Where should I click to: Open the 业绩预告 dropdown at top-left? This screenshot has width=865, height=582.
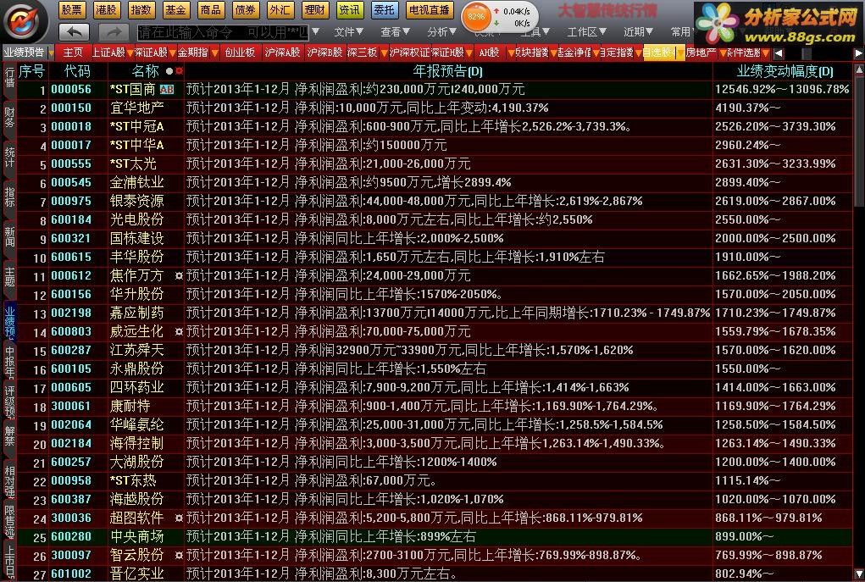click(x=52, y=53)
